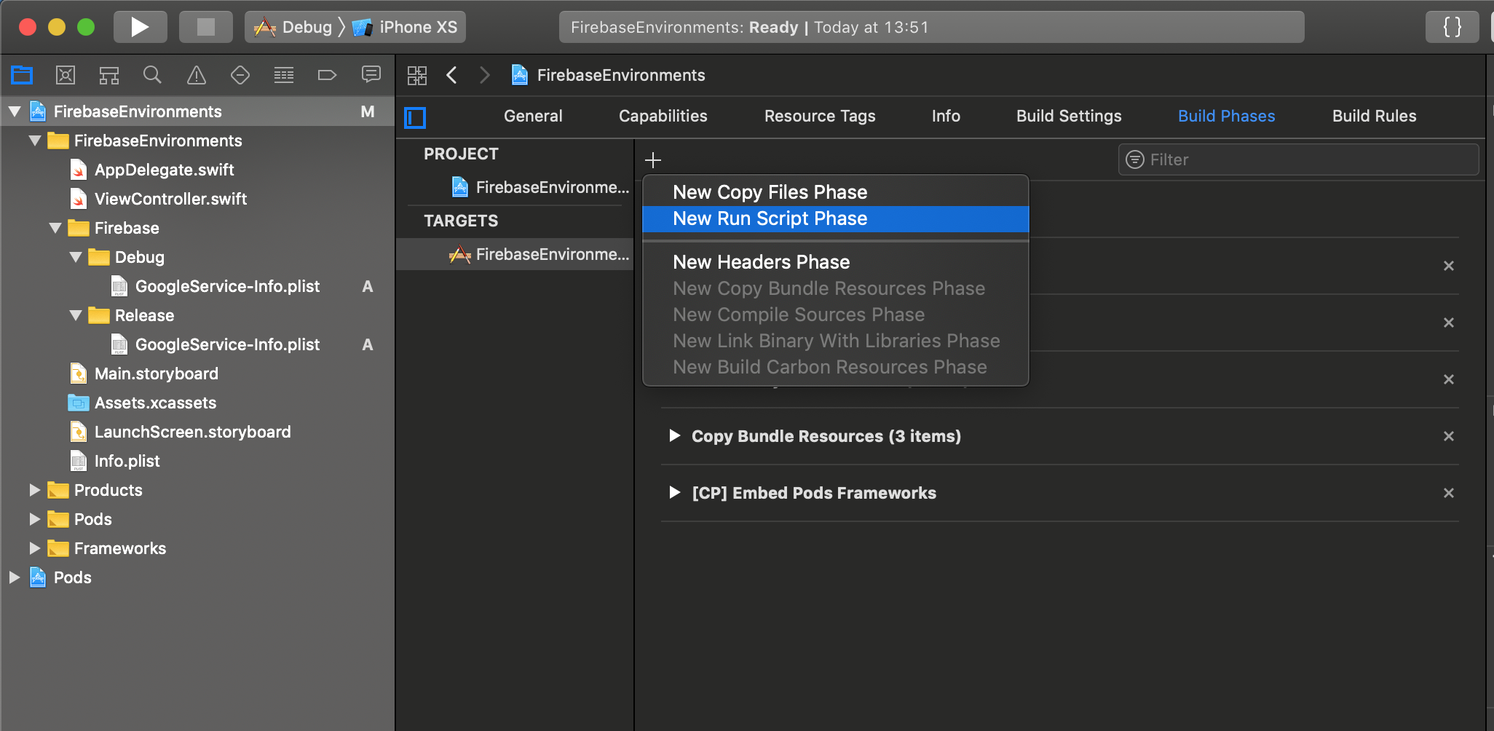Toggle the targets list sidebar button

tap(415, 117)
